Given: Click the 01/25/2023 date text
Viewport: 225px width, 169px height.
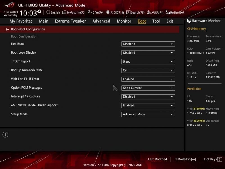Looking at the screenshot, I should click(x=11, y=12).
